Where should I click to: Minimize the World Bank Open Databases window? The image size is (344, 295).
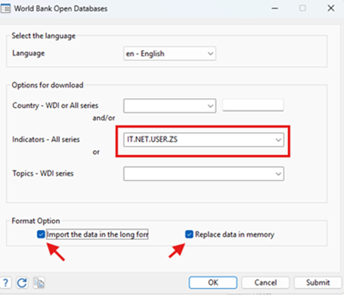[274, 8]
